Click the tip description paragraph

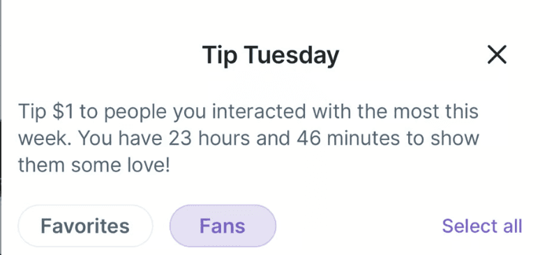point(248,139)
